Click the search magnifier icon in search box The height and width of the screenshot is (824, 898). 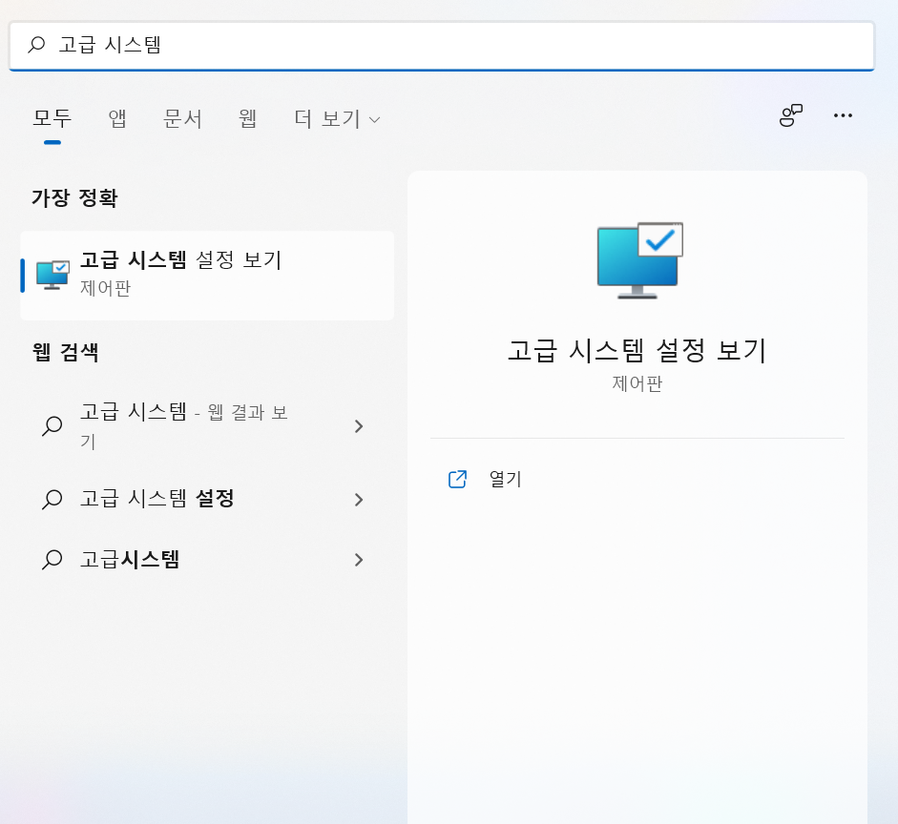34,44
